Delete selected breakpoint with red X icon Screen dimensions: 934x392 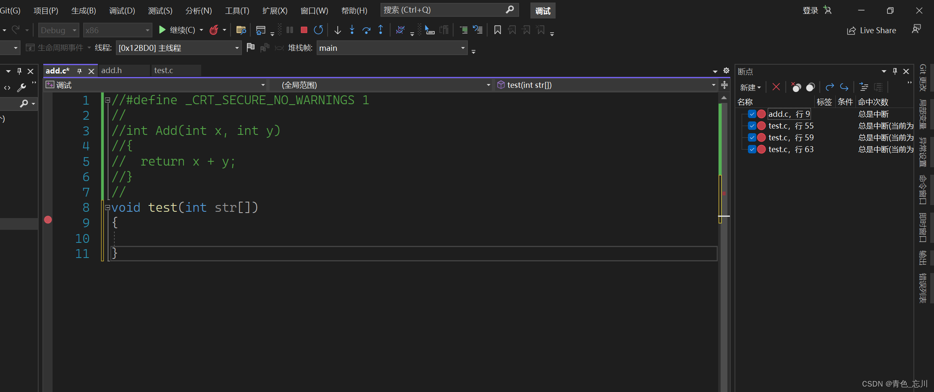[x=776, y=87]
